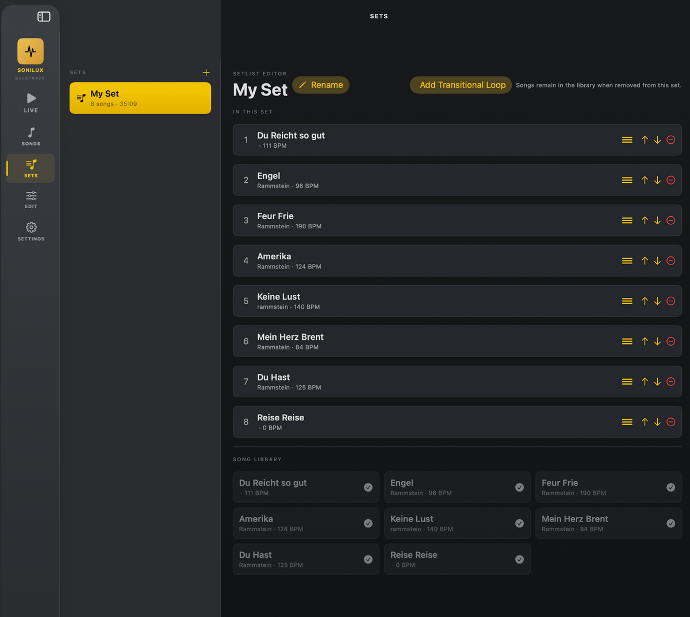Remove Du Reicht so gut from set
Viewport: 690px width, 617px height.
tap(670, 140)
